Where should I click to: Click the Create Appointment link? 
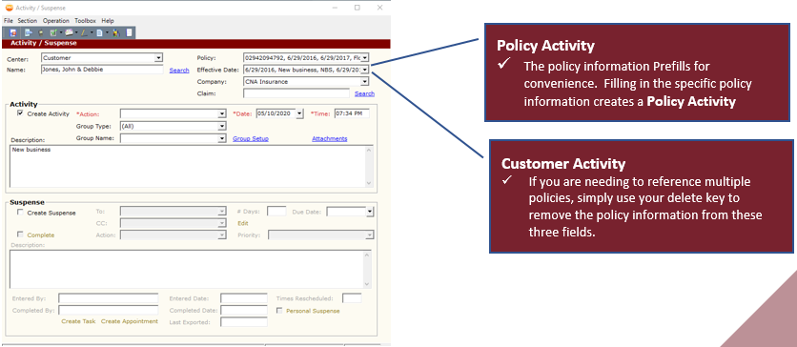[130, 321]
